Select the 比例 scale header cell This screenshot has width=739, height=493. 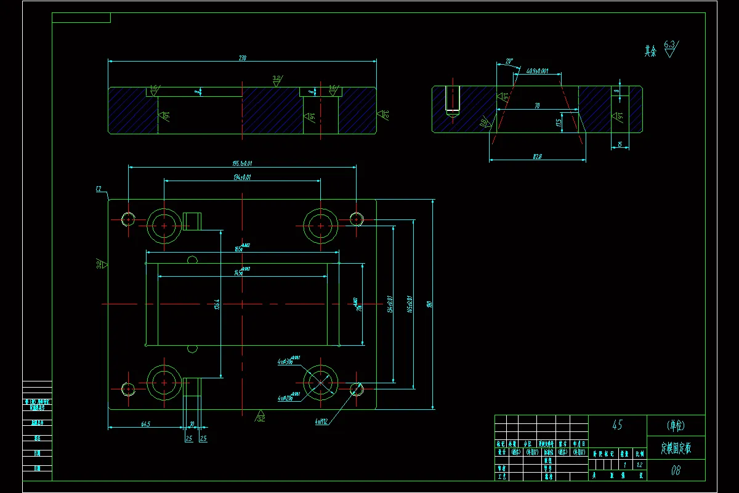coord(640,453)
